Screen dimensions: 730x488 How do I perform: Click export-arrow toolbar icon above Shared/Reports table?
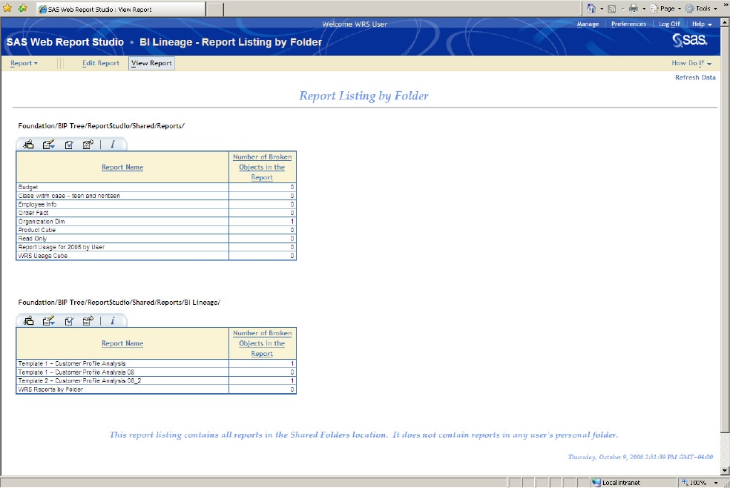click(x=88, y=145)
